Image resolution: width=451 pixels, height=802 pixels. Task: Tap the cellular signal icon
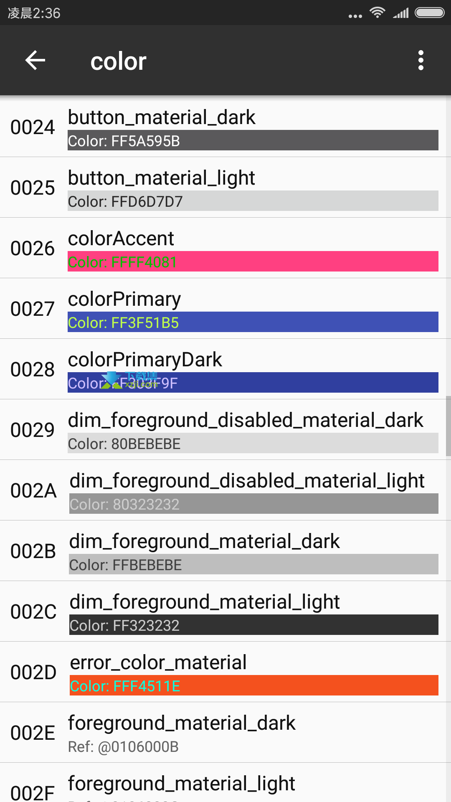[x=401, y=13]
